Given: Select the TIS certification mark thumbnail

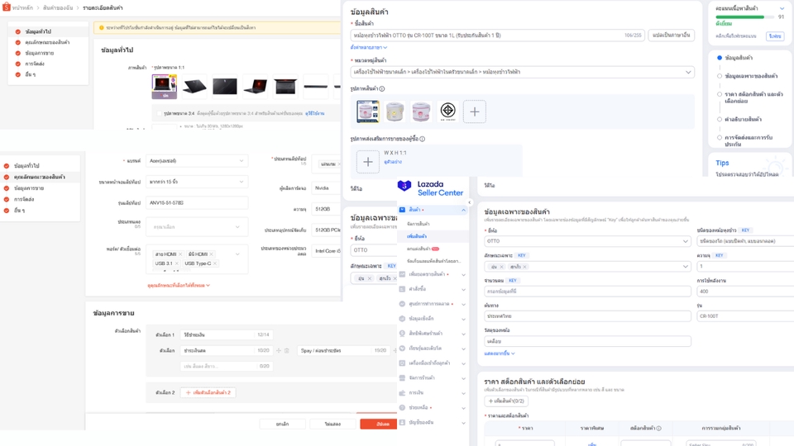Looking at the screenshot, I should tap(448, 111).
